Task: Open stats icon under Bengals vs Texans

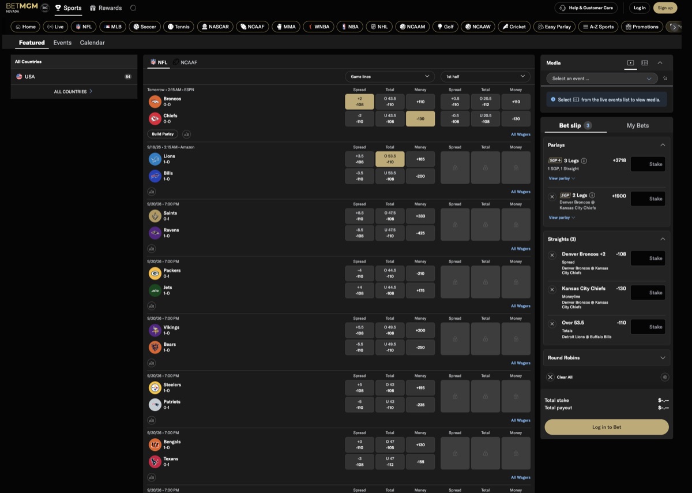Action: [152, 477]
